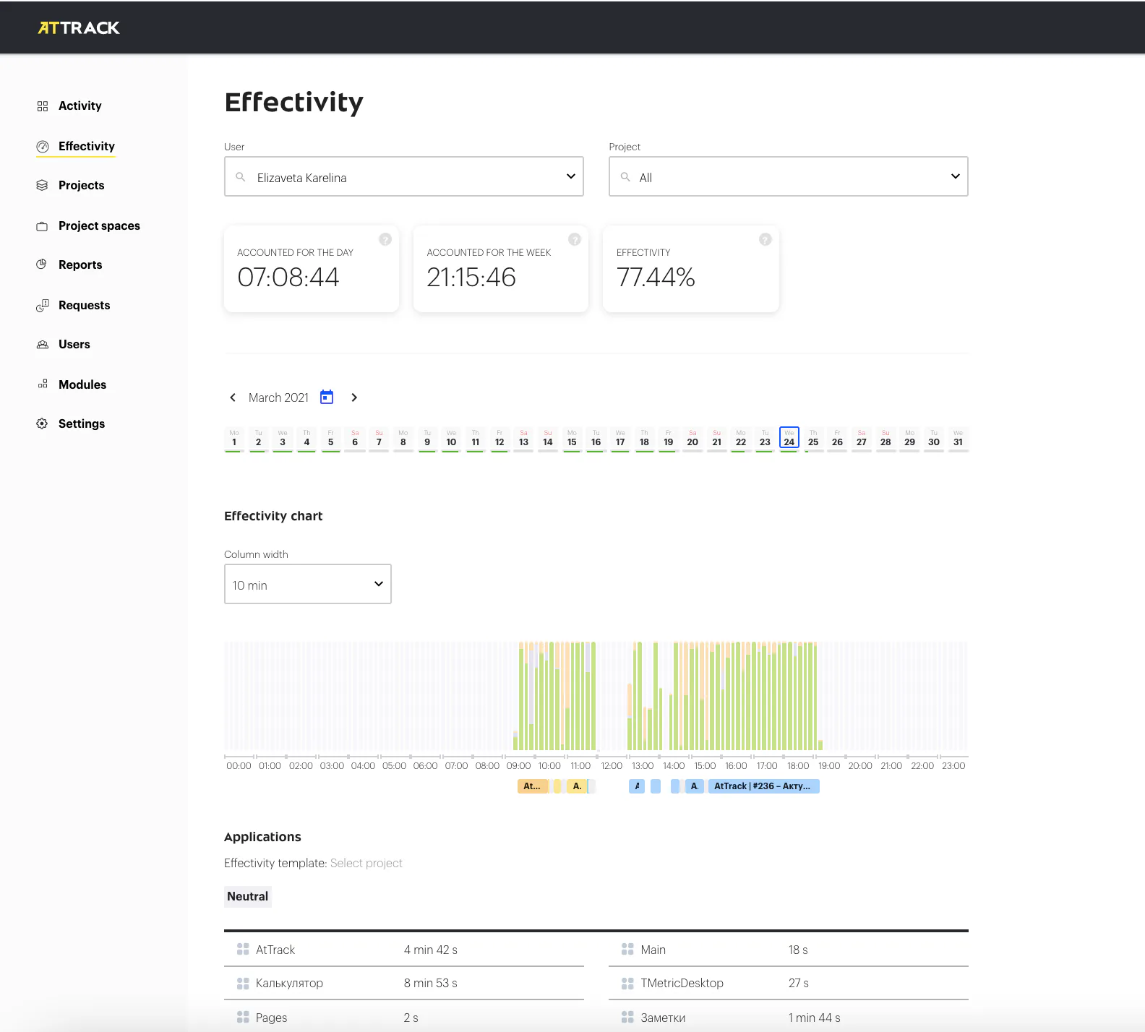Click the Requests icon in sidebar
The image size is (1145, 1032).
(x=43, y=306)
